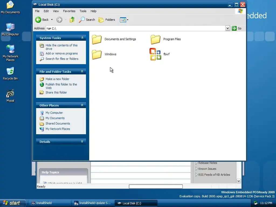The height and width of the screenshot is (207, 276).
Task: Click Local Disk (C:) taskbar button
Action: (x=136, y=203)
